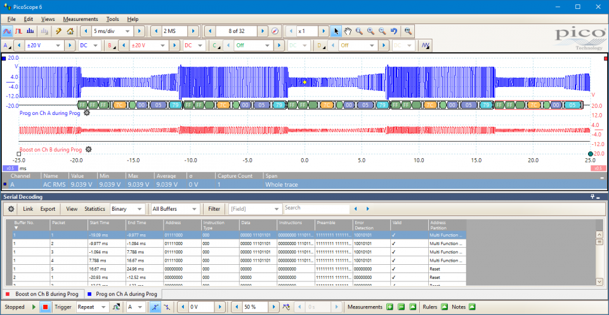Open timebase 5 ms/div dropdown

[127, 31]
